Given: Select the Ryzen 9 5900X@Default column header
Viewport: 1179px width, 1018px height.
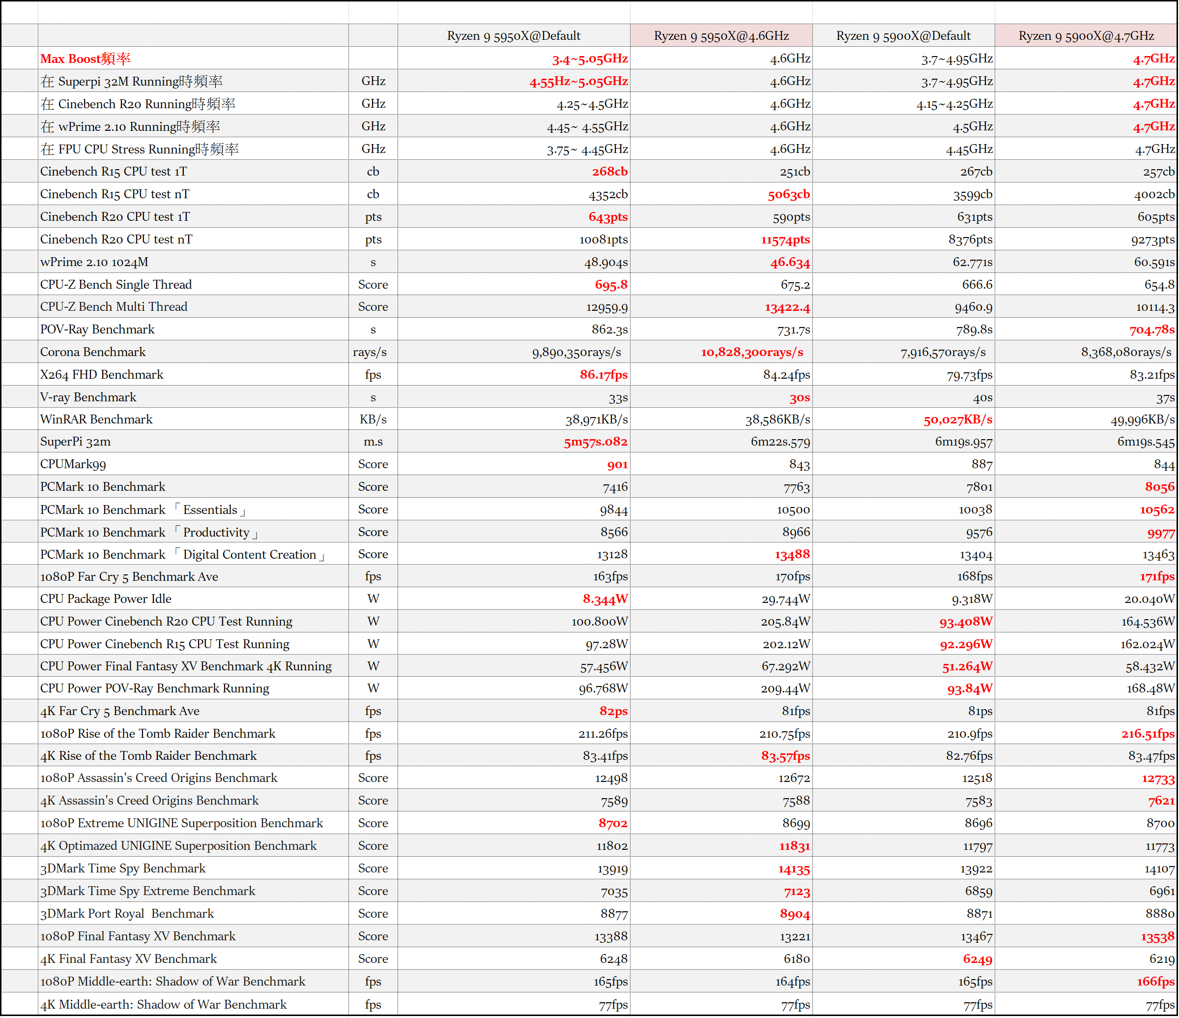Looking at the screenshot, I should (x=903, y=35).
